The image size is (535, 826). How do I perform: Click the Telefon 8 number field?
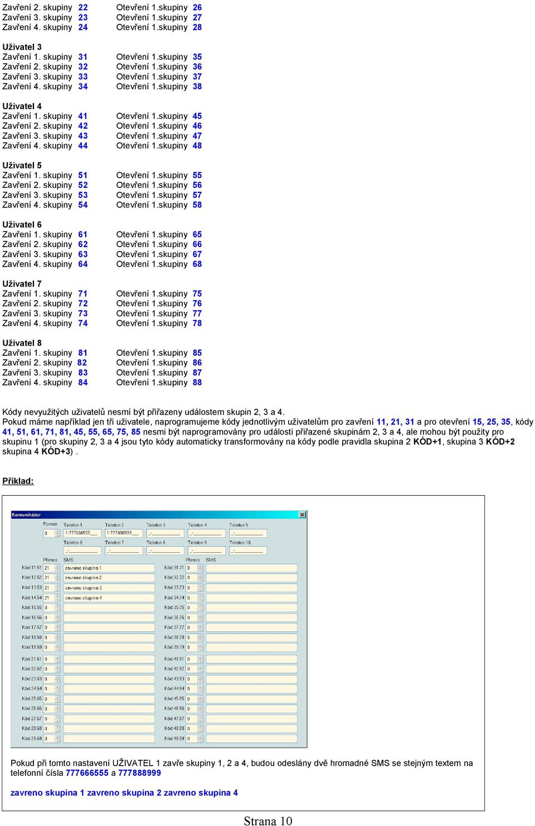pos(165,550)
